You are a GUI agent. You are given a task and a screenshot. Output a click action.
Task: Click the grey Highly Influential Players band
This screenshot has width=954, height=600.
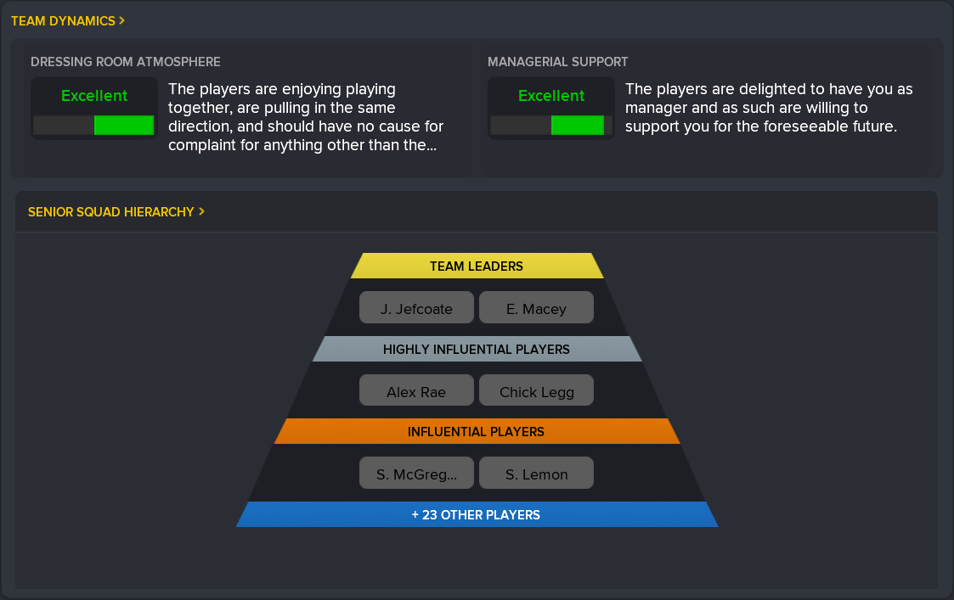click(477, 349)
